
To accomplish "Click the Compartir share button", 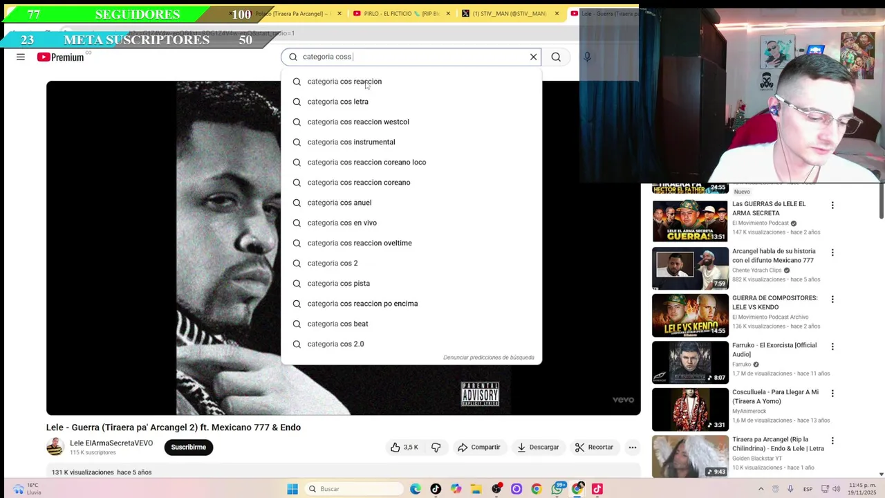I will point(478,447).
